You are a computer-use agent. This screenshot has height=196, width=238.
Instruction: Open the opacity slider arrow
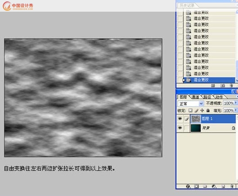pos(236,103)
